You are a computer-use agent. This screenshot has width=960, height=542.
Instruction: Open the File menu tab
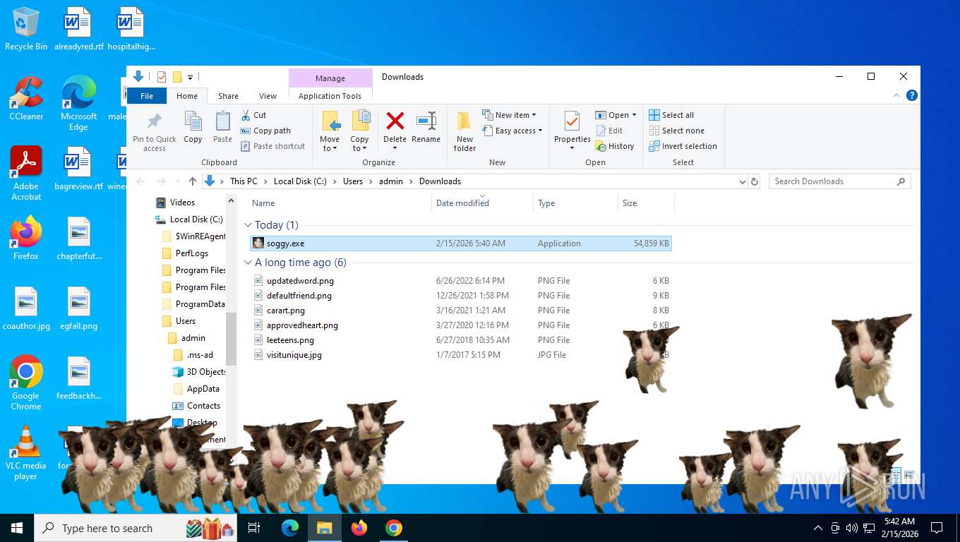(x=147, y=96)
